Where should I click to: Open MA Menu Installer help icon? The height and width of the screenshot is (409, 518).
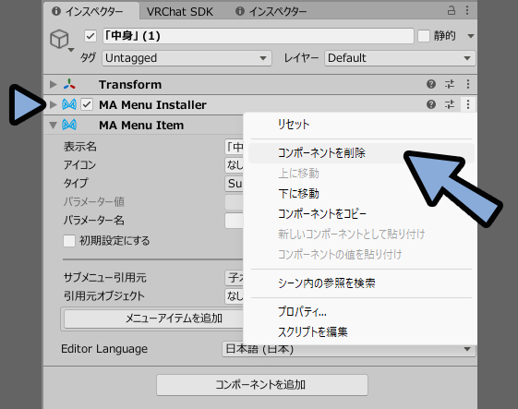coord(431,104)
